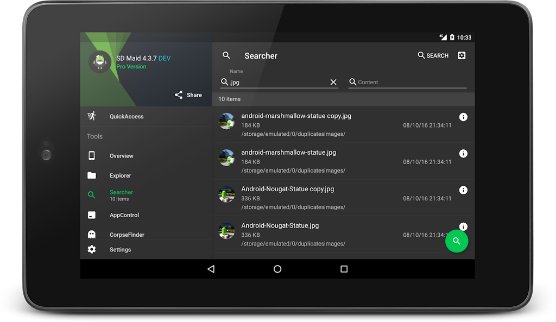Clear the Name search field
Viewport: 556px width, 322px height.
tap(333, 82)
